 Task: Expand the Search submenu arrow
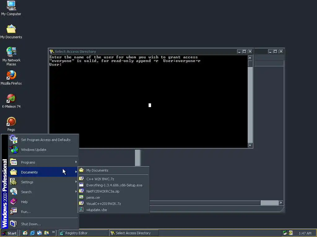coord(76,191)
